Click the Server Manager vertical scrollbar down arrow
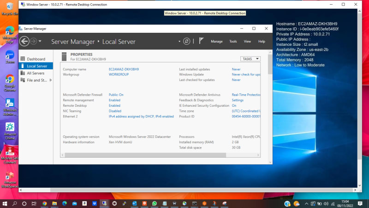This screenshot has width=369, height=208. click(x=270, y=162)
